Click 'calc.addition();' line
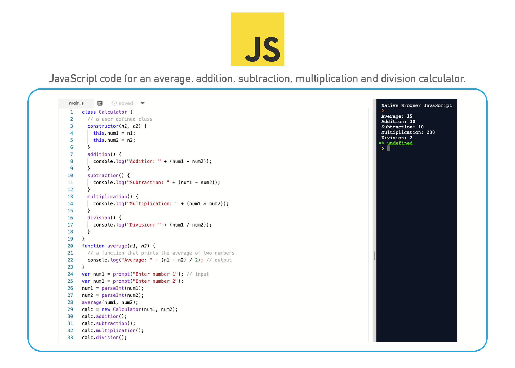Image resolution: width=515 pixels, height=368 pixels. click(104, 316)
